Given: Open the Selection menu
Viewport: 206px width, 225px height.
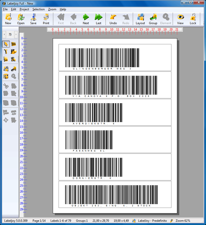Looking at the screenshot, I should (39, 9).
